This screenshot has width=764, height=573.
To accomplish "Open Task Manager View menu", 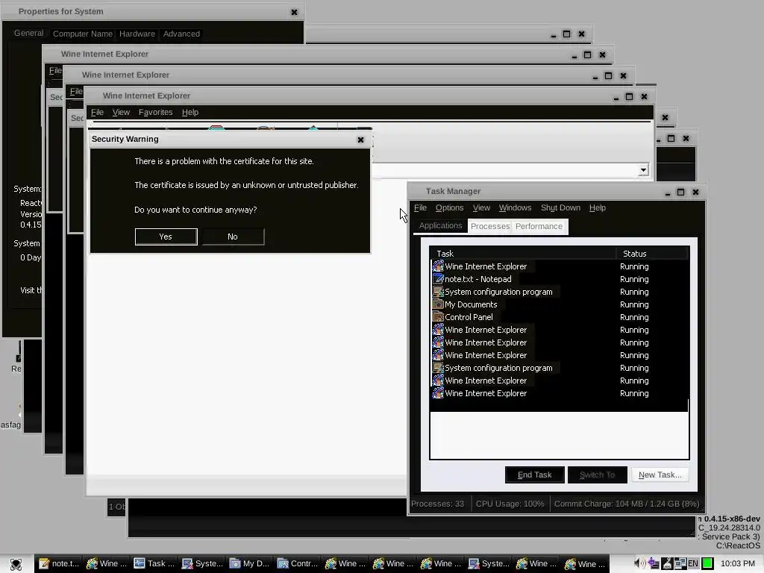I will point(481,208).
